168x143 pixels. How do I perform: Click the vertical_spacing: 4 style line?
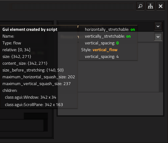[x=102, y=57]
